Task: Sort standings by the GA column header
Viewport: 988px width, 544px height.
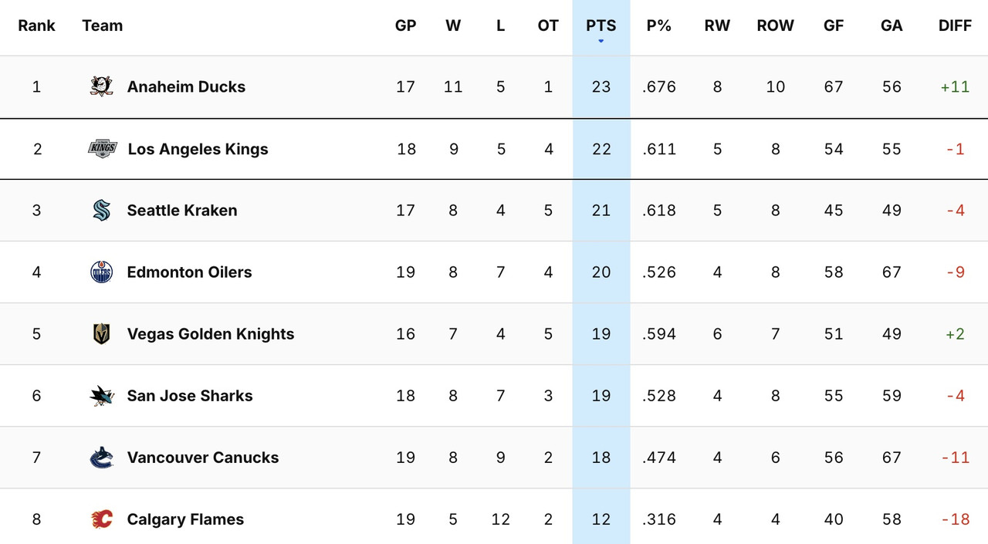Action: point(892,25)
